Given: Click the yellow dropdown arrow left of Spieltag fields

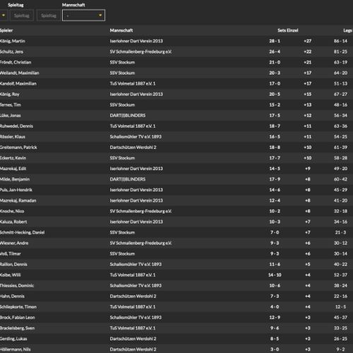Looking at the screenshot, I should 4,16.
